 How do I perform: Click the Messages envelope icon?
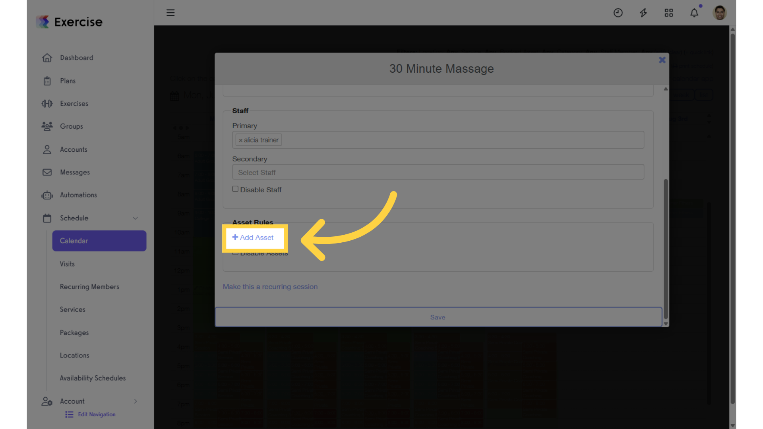point(47,172)
